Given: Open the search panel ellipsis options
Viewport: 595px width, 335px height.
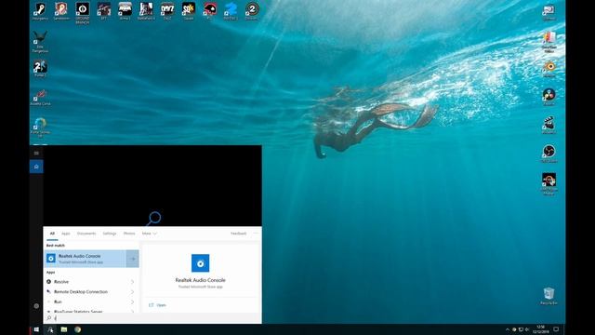Looking at the screenshot, I should [256, 234].
